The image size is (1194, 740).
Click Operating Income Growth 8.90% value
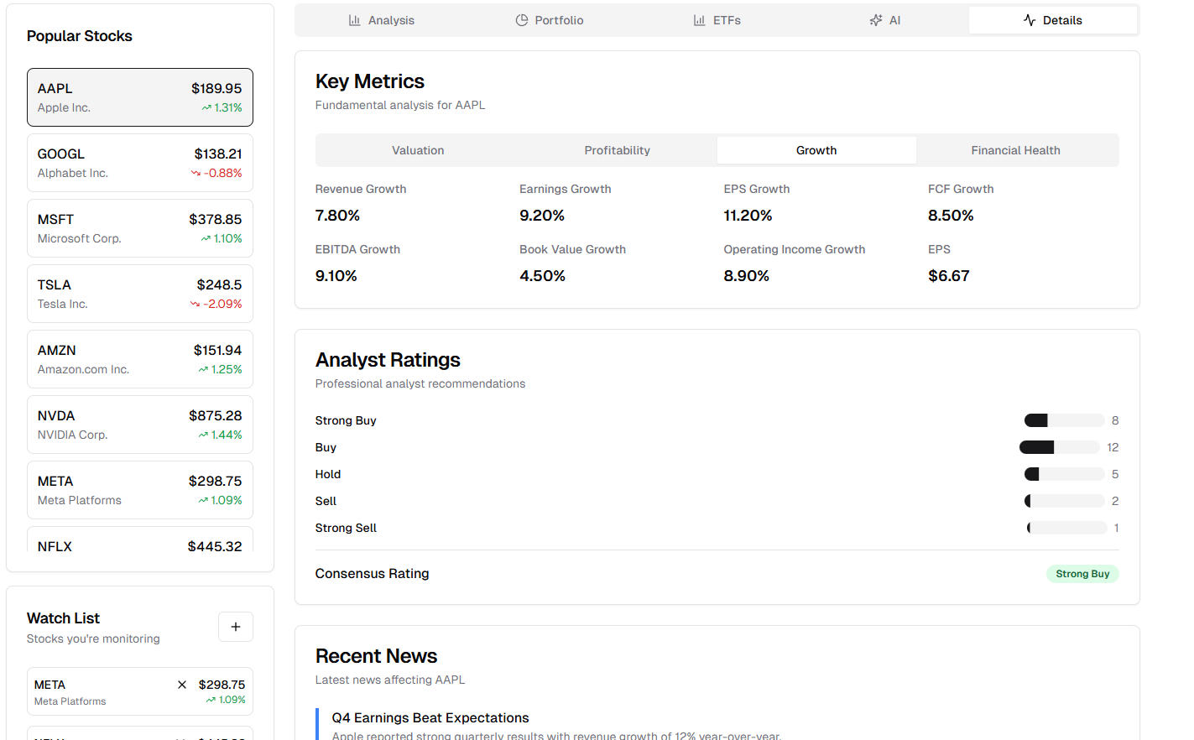747,276
